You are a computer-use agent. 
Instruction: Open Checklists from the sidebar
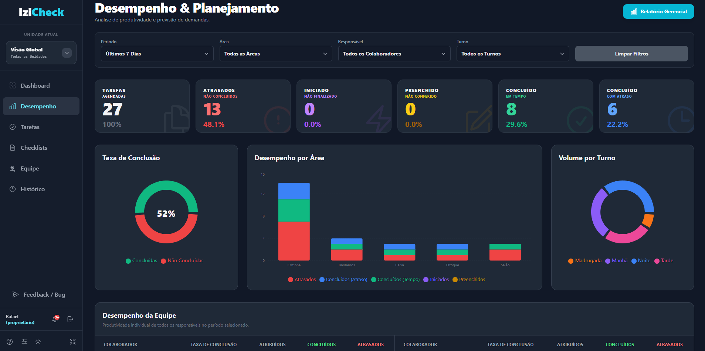pyautogui.click(x=41, y=148)
